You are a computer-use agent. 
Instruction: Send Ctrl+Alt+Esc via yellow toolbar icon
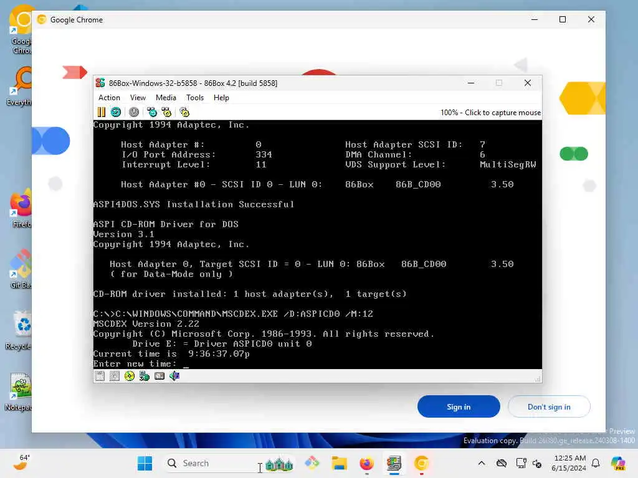[166, 112]
